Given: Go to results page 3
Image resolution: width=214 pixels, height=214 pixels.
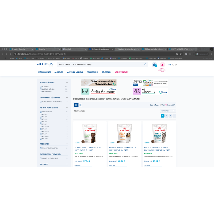Looking at the screenshot, I should pos(170,116).
